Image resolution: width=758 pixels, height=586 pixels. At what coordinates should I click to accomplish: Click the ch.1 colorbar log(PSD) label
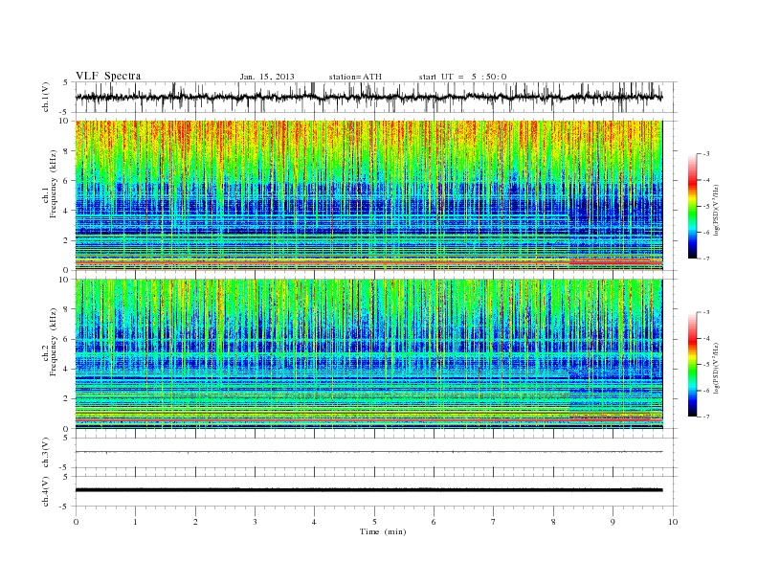point(716,211)
